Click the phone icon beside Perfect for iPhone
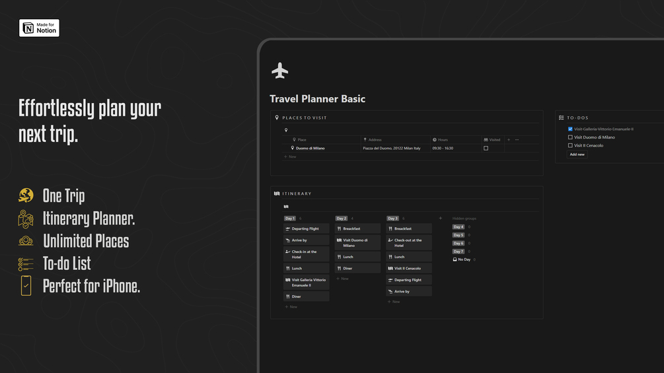The height and width of the screenshot is (373, 664). (26, 285)
